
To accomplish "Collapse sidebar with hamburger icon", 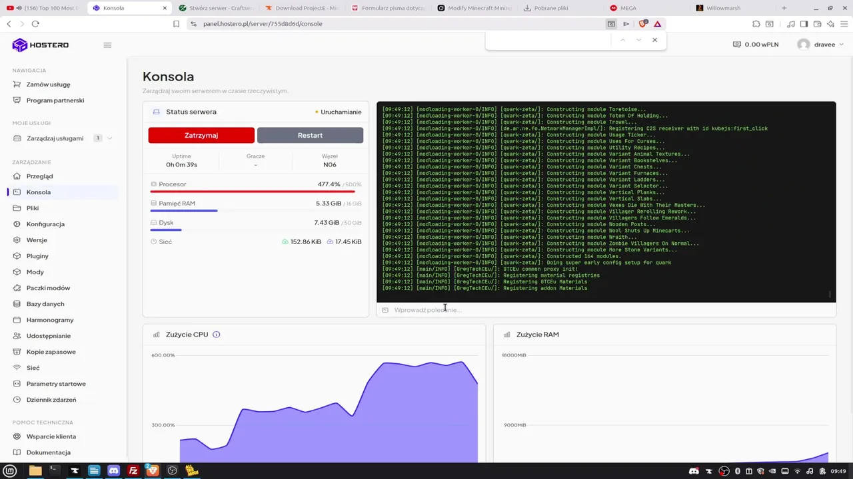I will [x=107, y=45].
